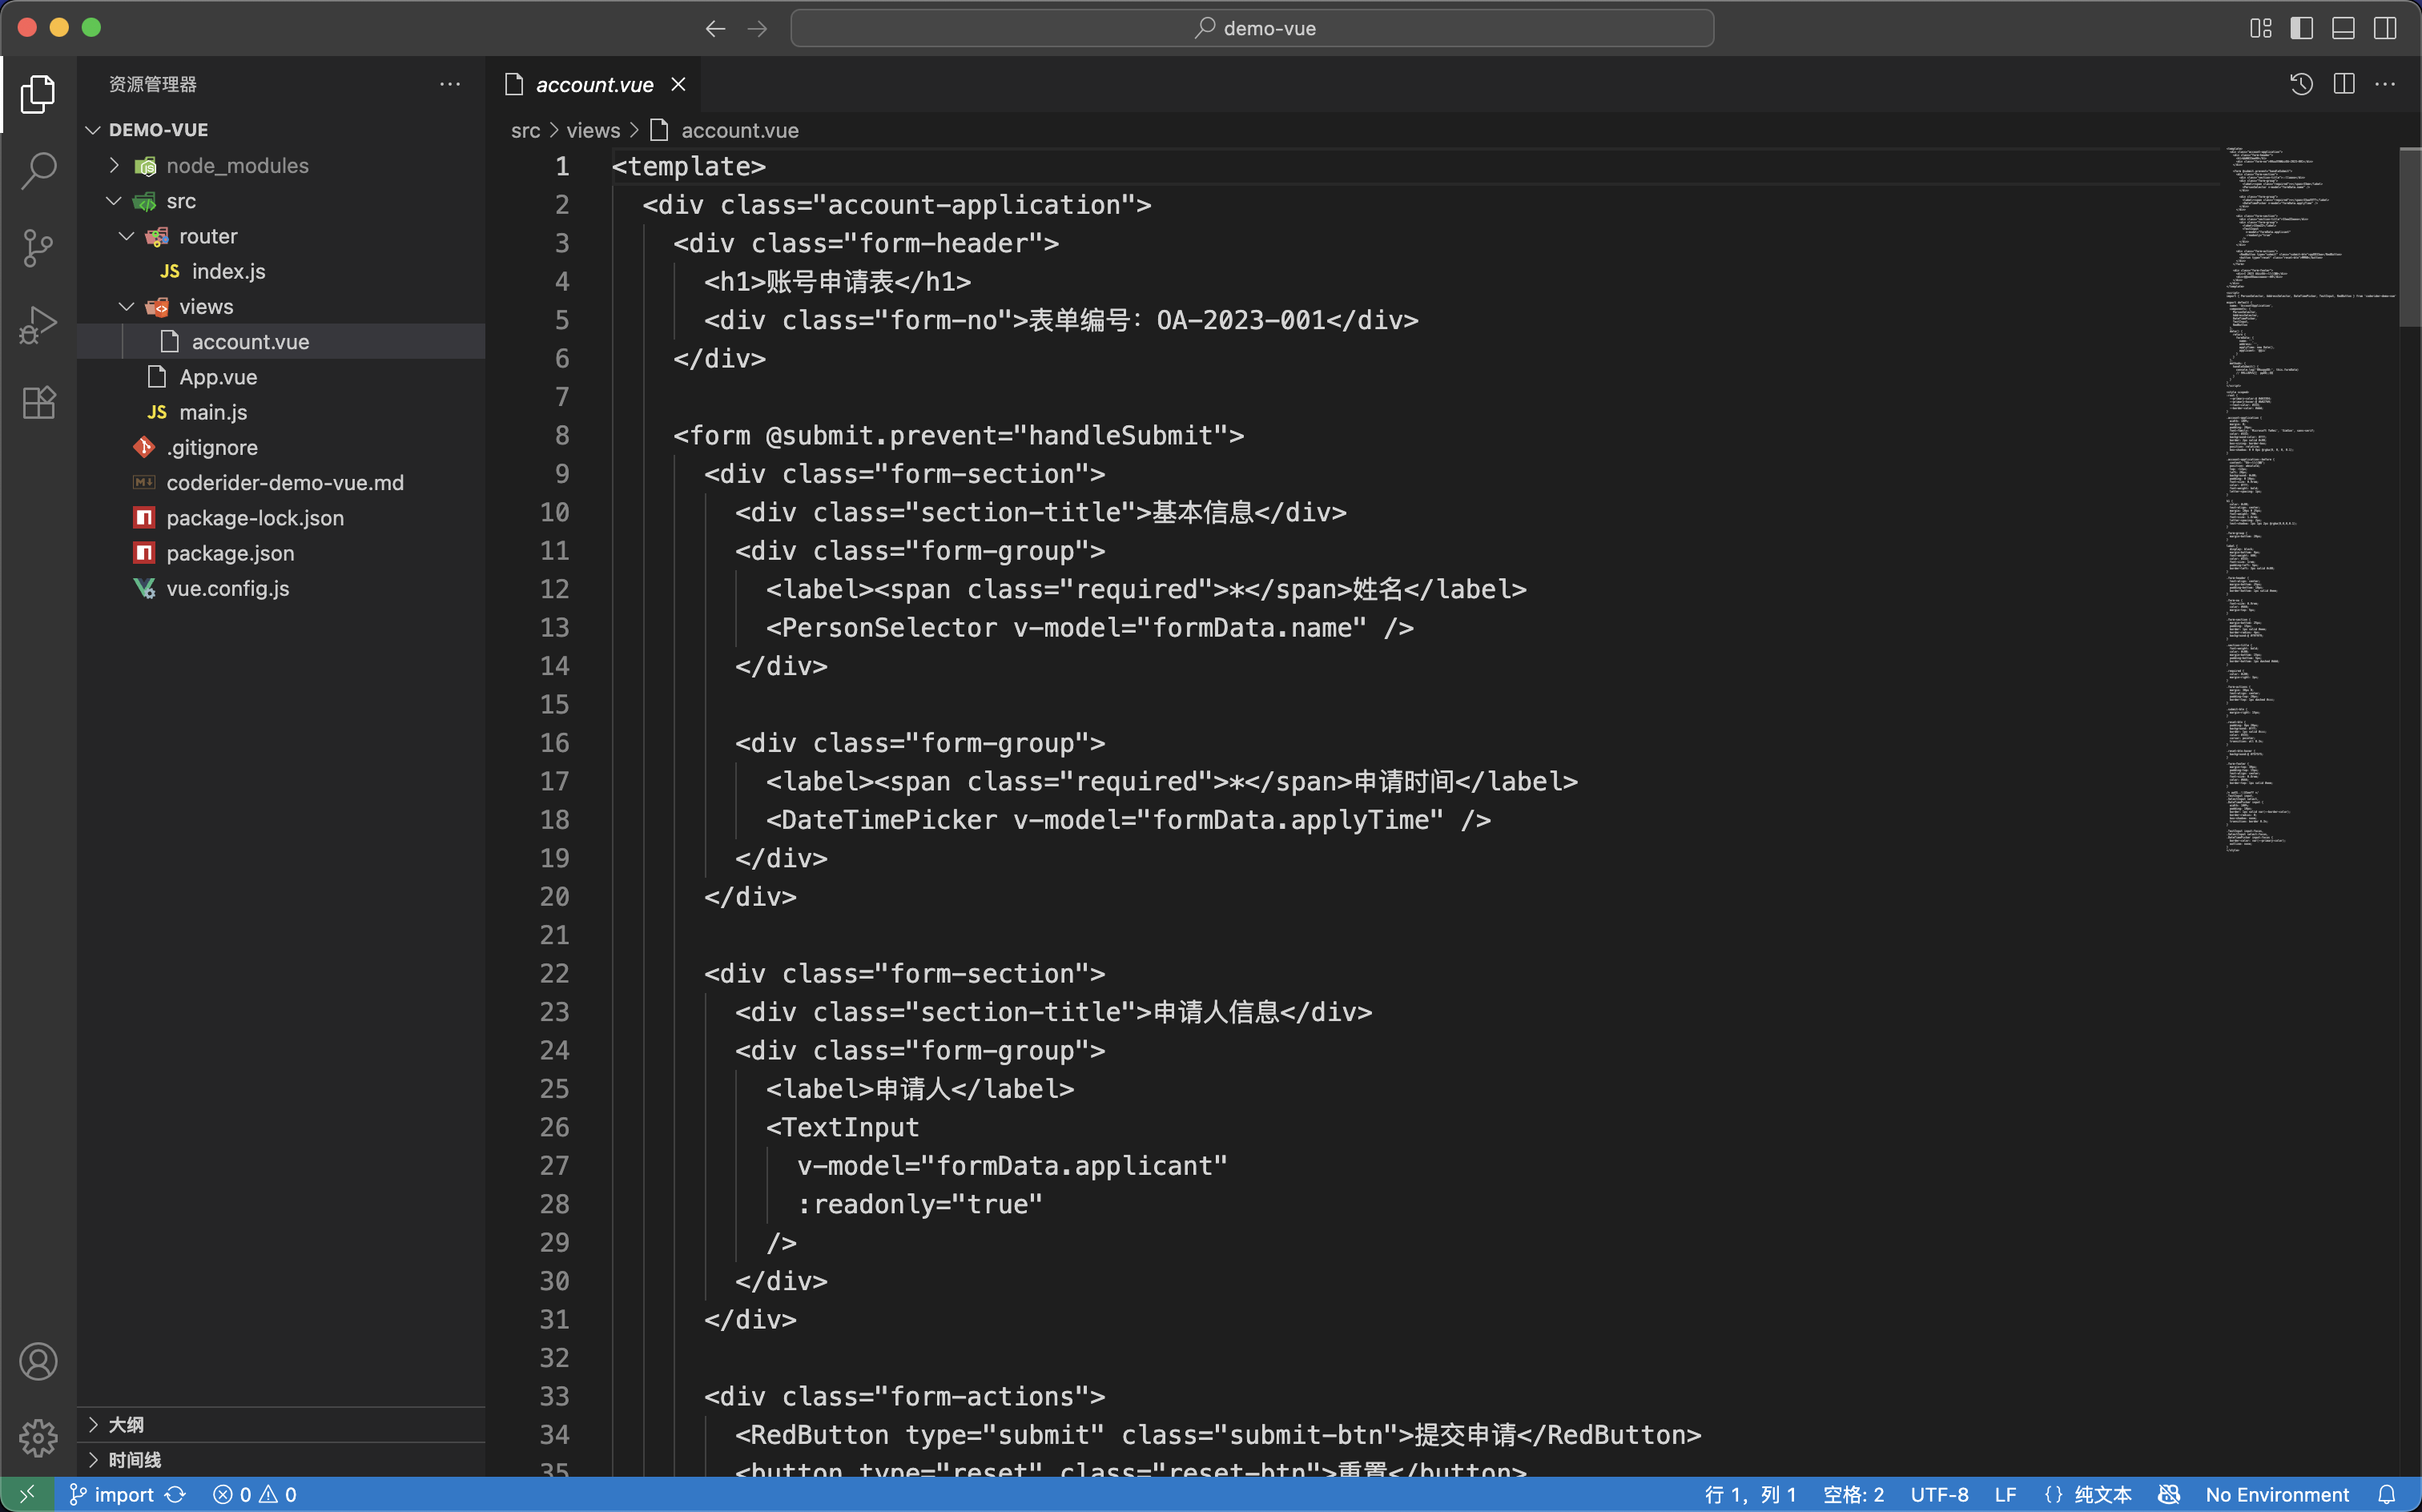This screenshot has width=2422, height=1512.
Task: Select App.vue in the file tree
Action: 218,376
